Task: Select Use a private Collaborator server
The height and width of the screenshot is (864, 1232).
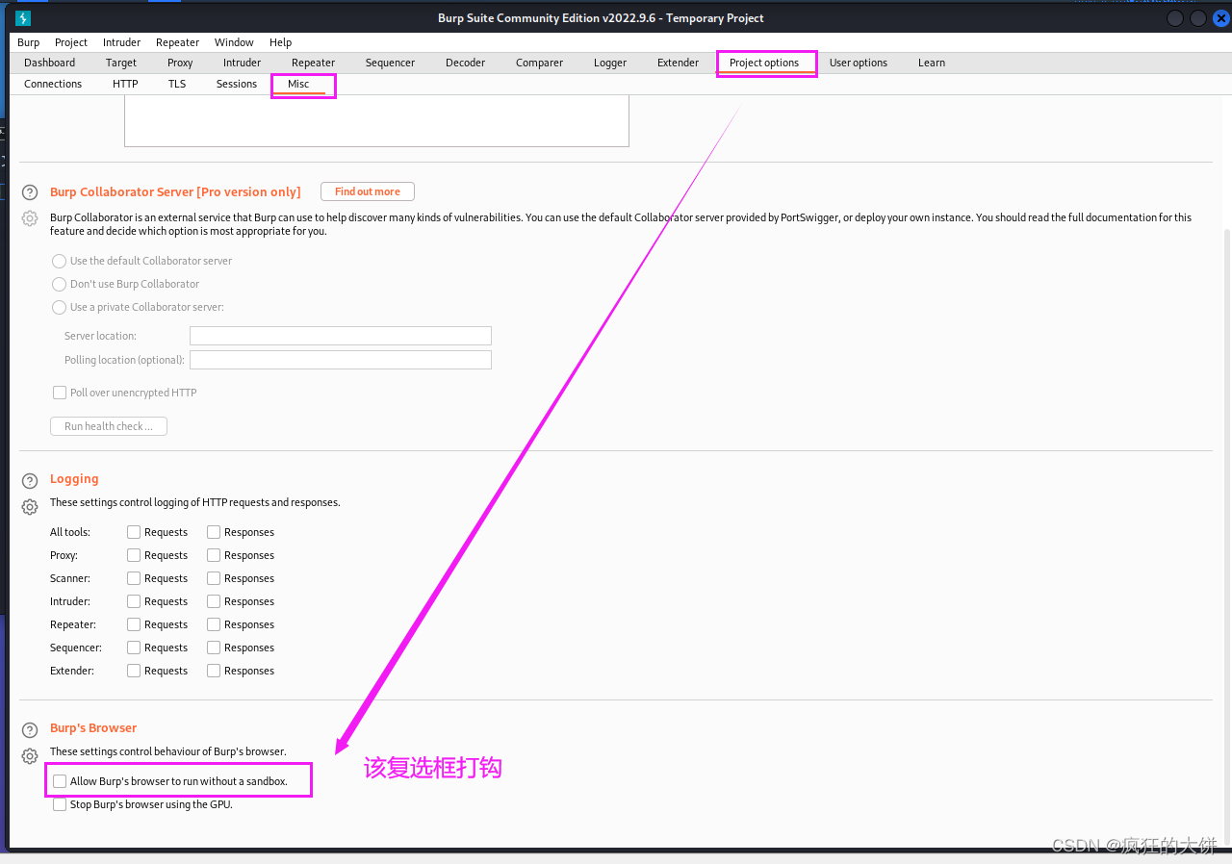Action: pyautogui.click(x=60, y=307)
